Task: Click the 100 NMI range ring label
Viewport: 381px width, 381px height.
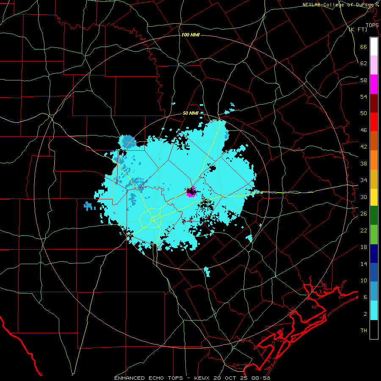Action: [x=190, y=35]
